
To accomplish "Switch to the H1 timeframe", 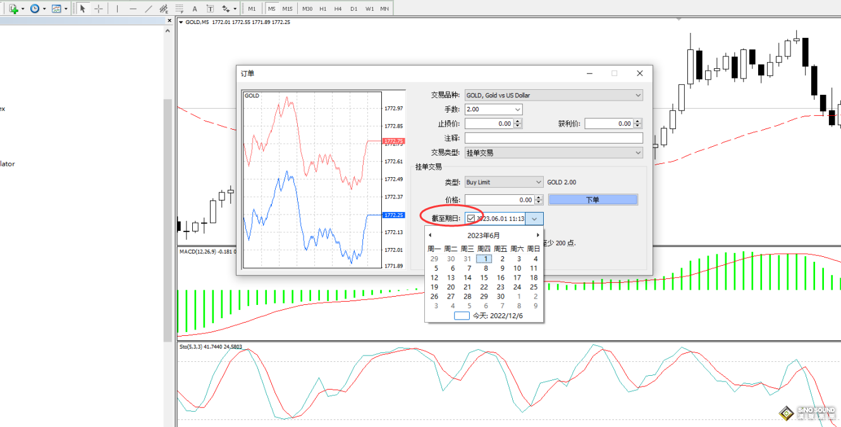I will 323,9.
